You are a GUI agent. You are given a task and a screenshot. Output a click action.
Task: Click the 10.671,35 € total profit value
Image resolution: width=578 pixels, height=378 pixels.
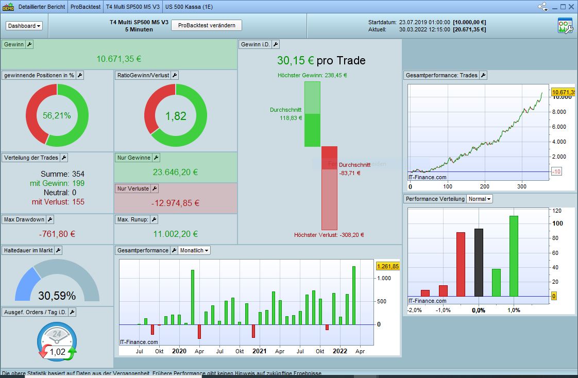118,59
